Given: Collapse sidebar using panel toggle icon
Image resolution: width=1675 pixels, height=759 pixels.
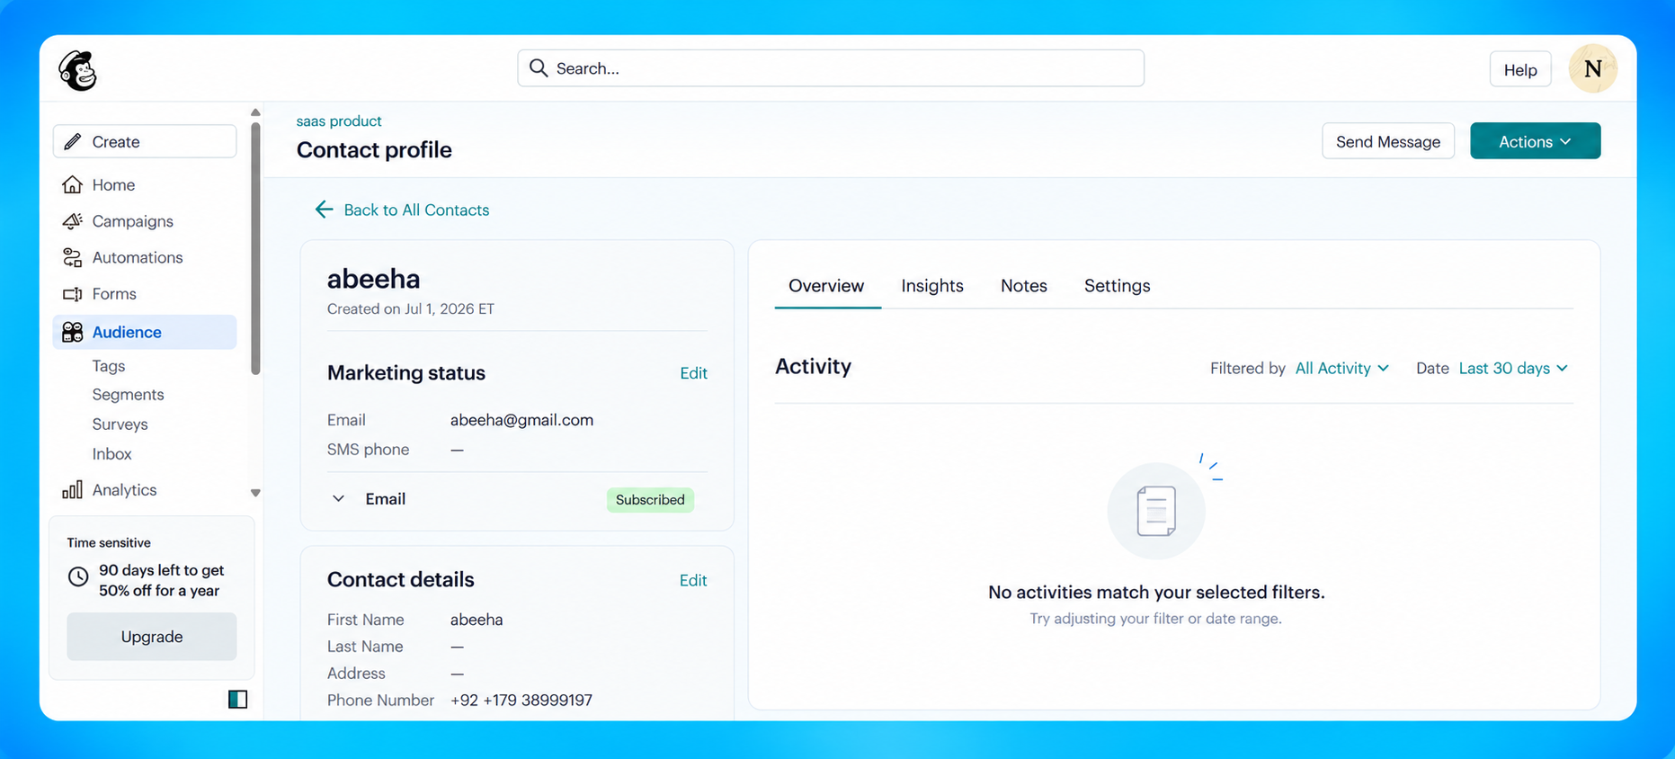Looking at the screenshot, I should point(237,699).
